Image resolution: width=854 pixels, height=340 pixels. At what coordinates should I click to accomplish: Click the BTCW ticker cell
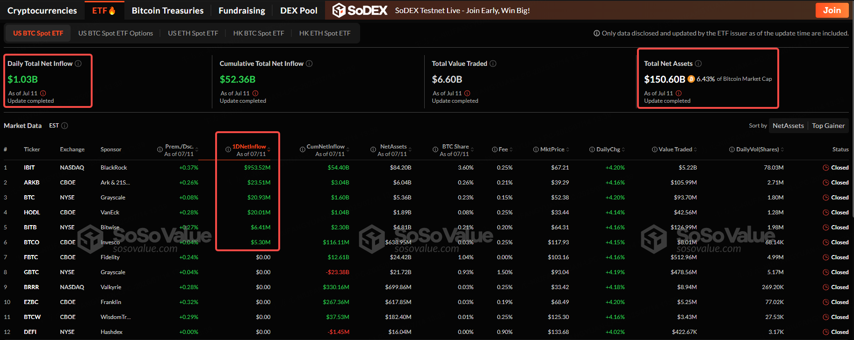pos(32,317)
